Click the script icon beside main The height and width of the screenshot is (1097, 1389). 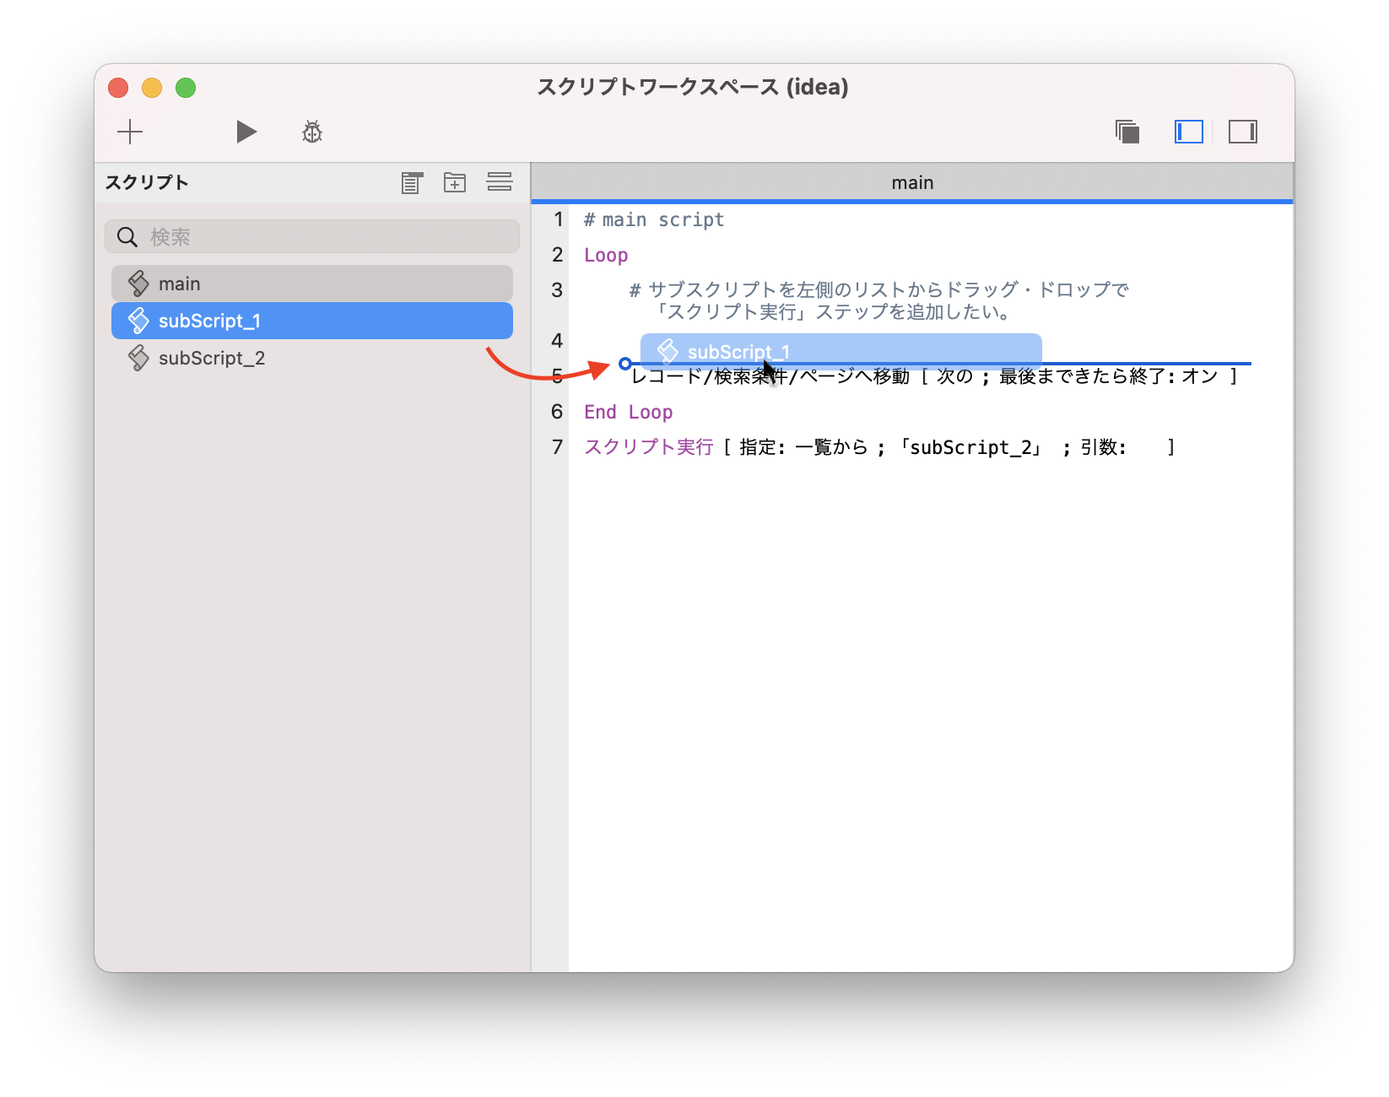coord(138,284)
